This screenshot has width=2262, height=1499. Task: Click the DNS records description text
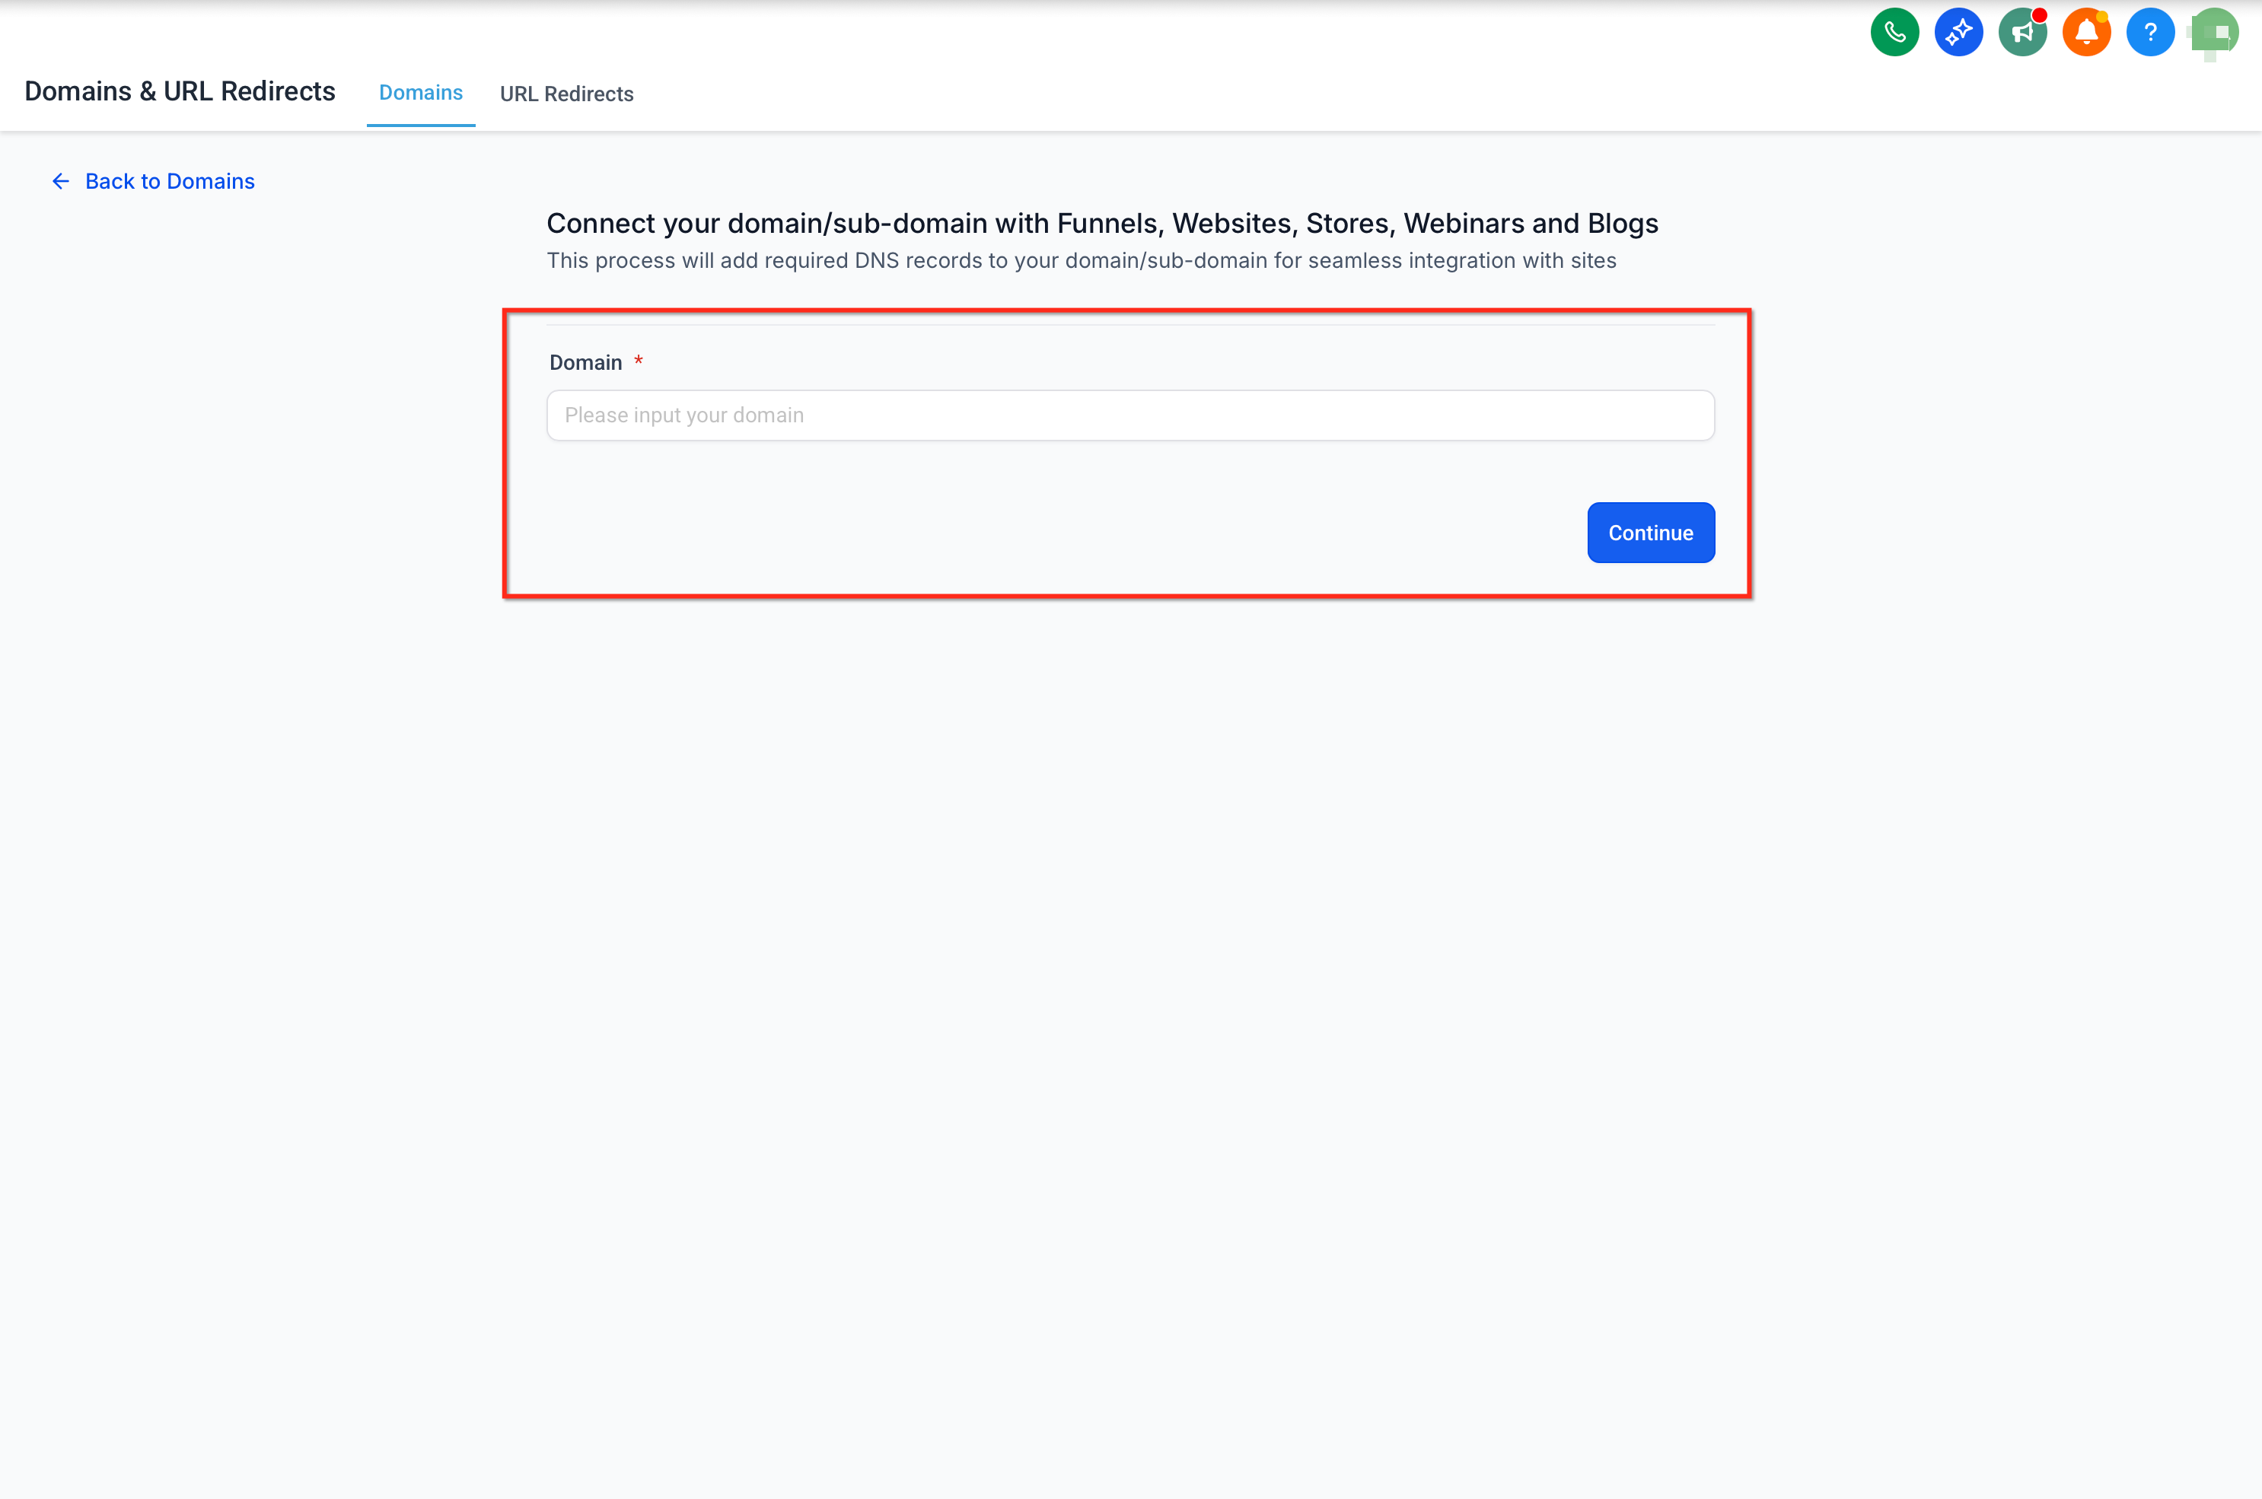(x=1082, y=260)
